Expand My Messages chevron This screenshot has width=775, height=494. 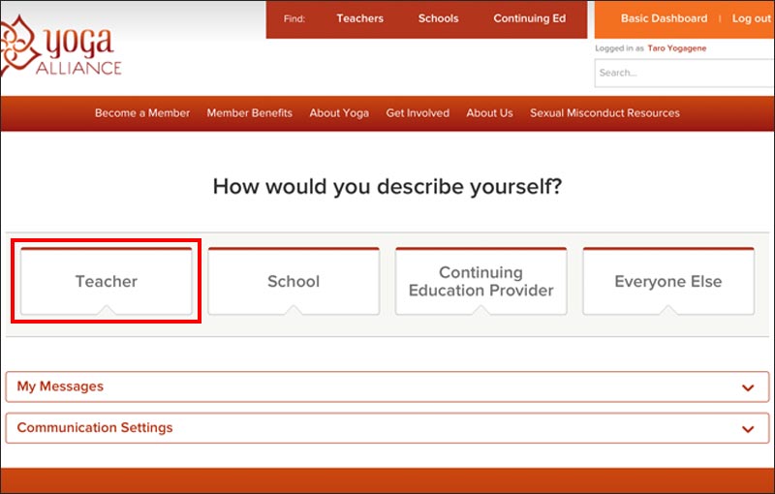pyautogui.click(x=748, y=387)
